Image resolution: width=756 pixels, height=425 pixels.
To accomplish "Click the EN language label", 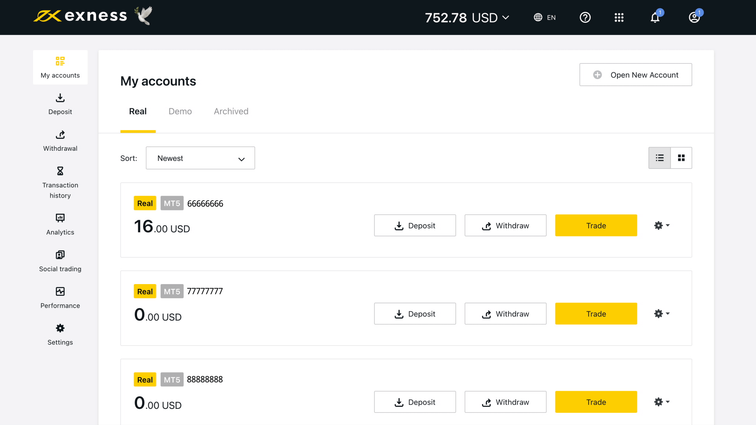I will pos(551,18).
